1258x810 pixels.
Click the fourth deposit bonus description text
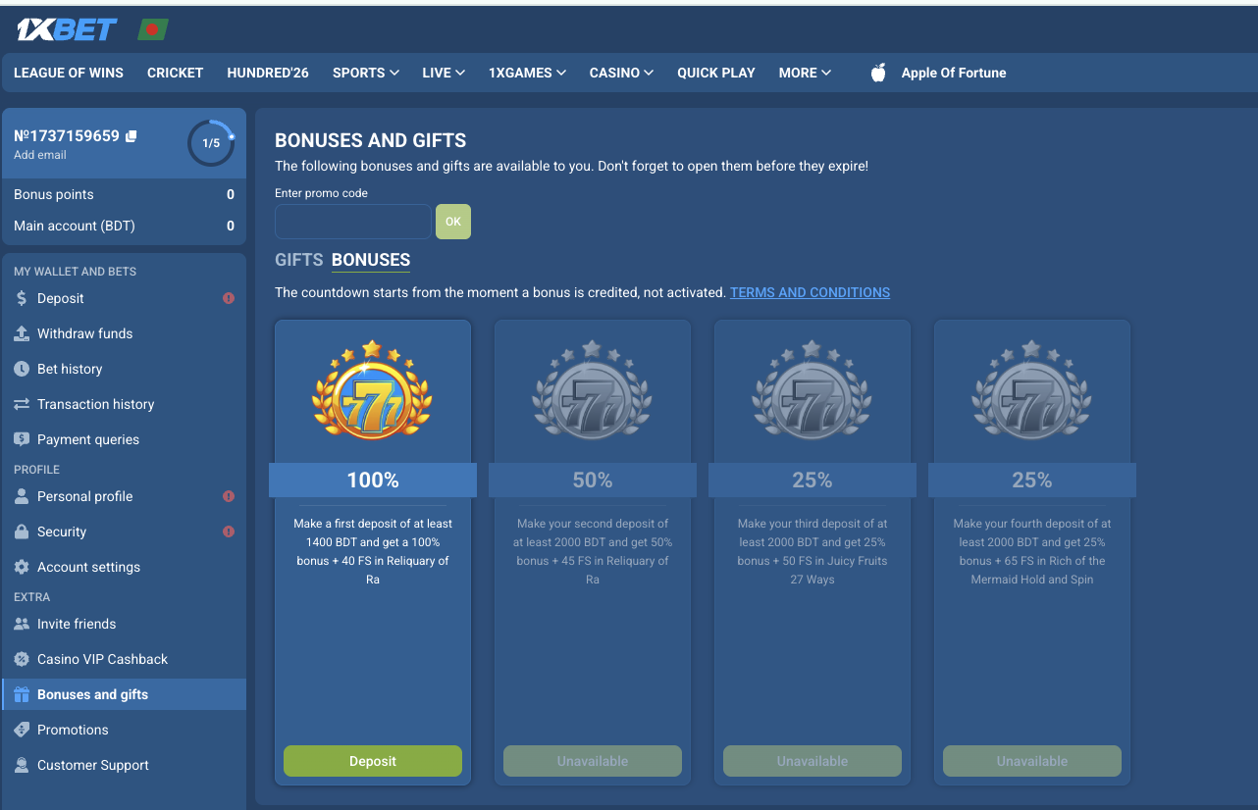(1032, 551)
